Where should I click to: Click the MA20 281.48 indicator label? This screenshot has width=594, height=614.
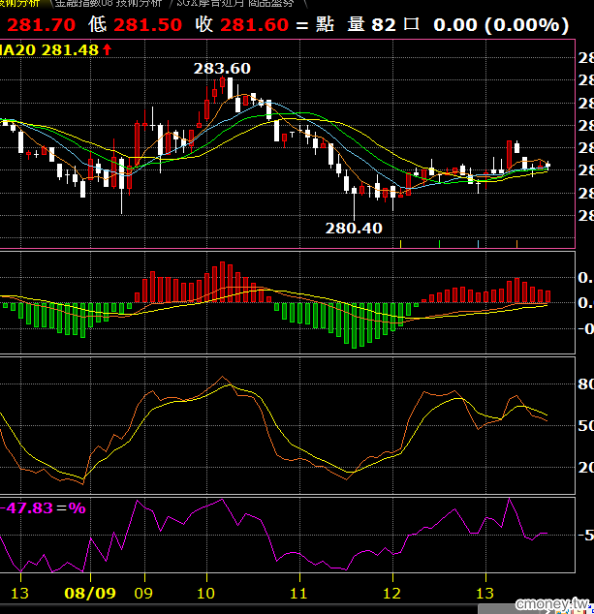(49, 50)
